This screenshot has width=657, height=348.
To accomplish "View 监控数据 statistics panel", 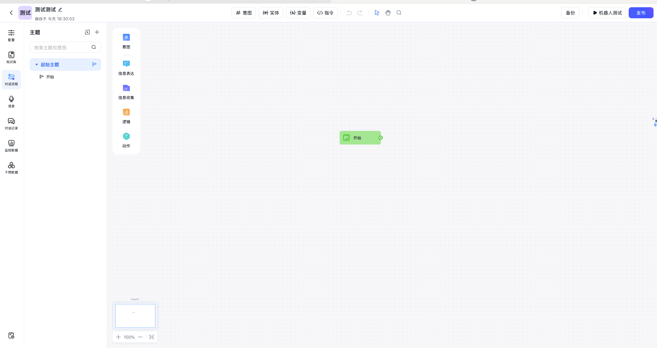I will pos(11,146).
